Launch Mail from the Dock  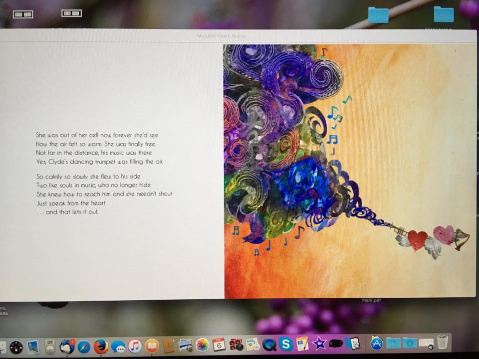tap(33, 348)
